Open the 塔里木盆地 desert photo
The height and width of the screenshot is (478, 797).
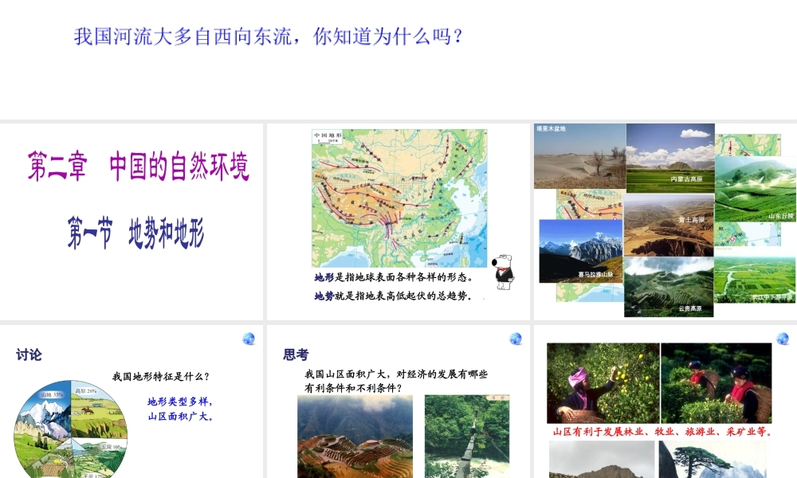click(x=580, y=156)
